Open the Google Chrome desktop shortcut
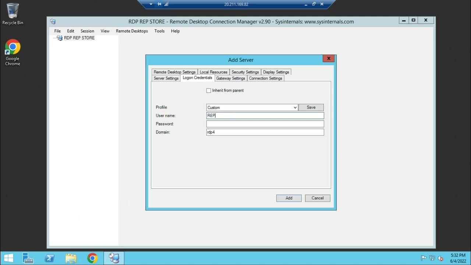Viewport: 471px width, 265px height. click(x=13, y=53)
